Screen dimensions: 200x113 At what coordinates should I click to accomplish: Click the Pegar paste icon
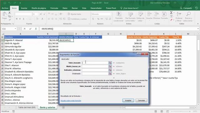(5, 14)
